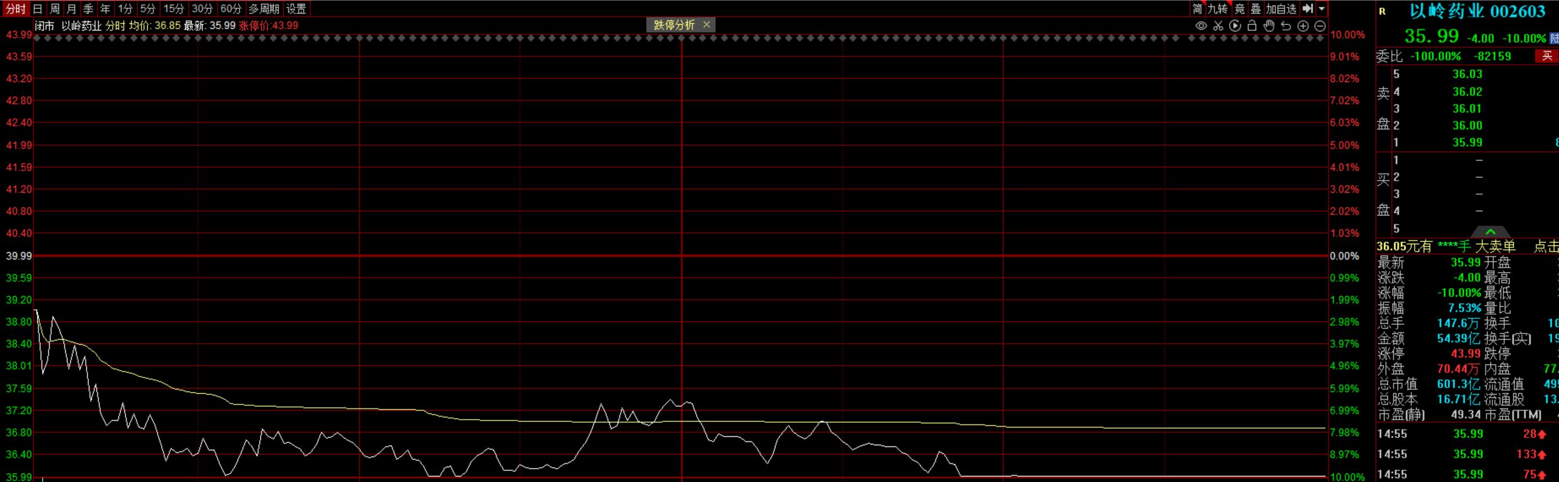Click sell level 4 price 36.02
Image resolution: width=1559 pixels, height=482 pixels.
(x=1467, y=91)
